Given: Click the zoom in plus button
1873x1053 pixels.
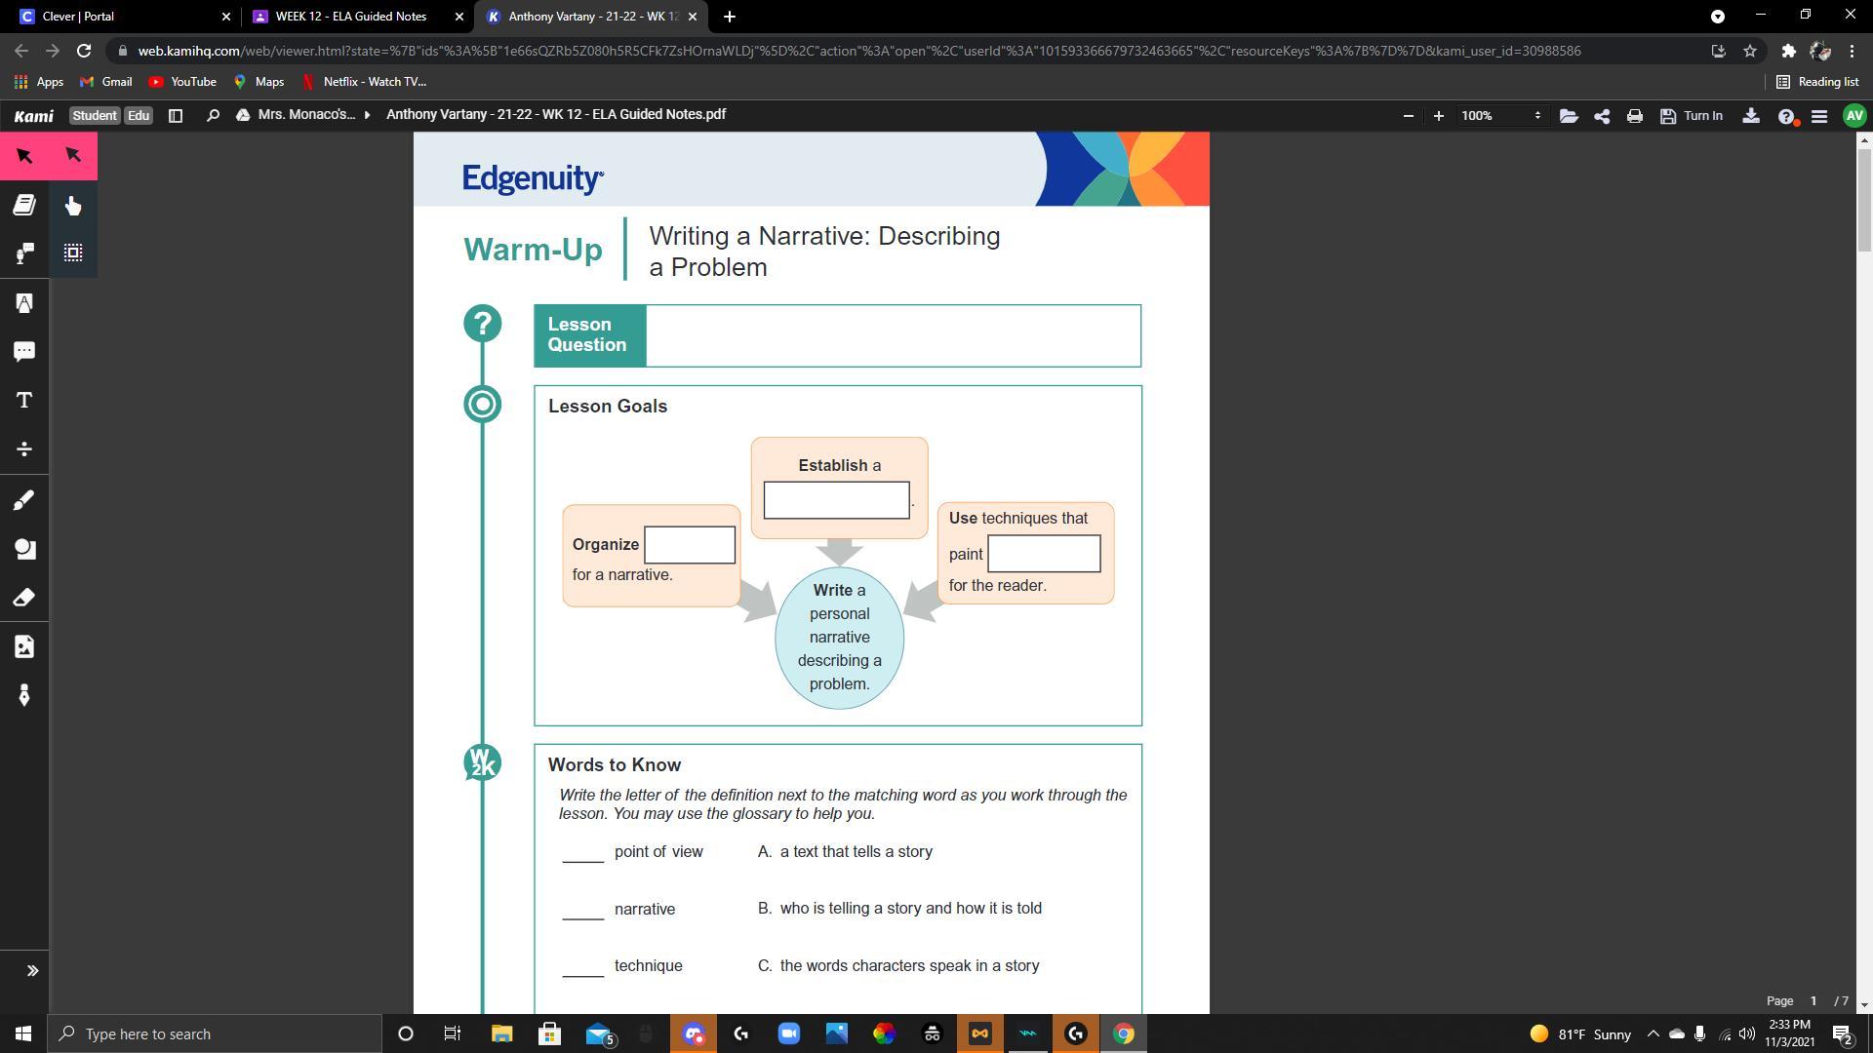Looking at the screenshot, I should 1438,116.
